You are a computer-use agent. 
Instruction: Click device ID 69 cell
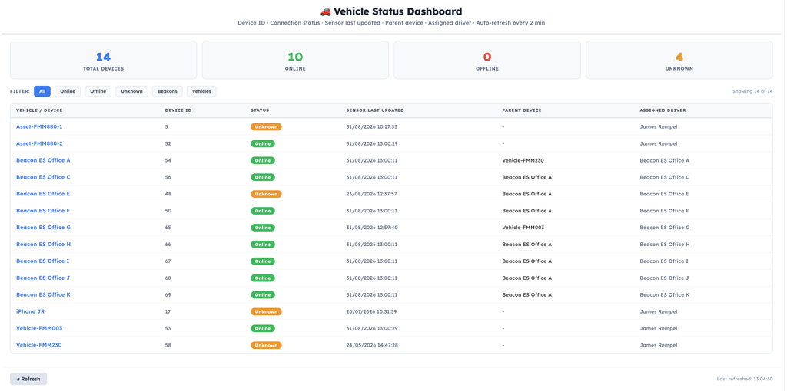pyautogui.click(x=168, y=294)
